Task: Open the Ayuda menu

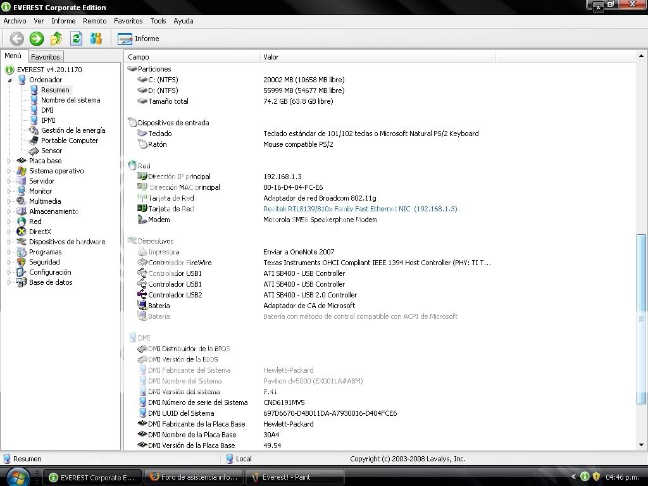Action: pyautogui.click(x=184, y=21)
